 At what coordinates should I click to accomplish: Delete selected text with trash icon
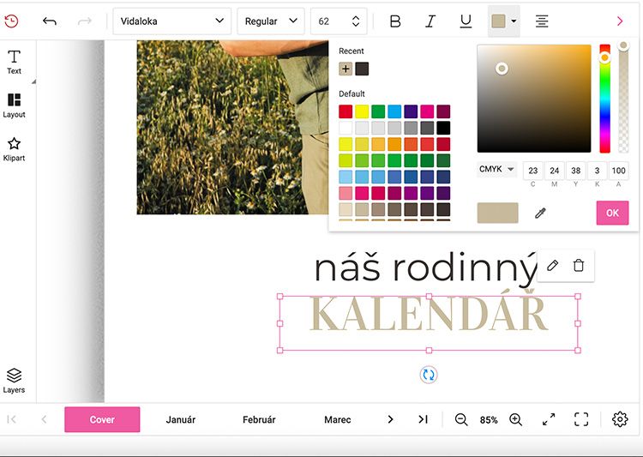point(579,266)
